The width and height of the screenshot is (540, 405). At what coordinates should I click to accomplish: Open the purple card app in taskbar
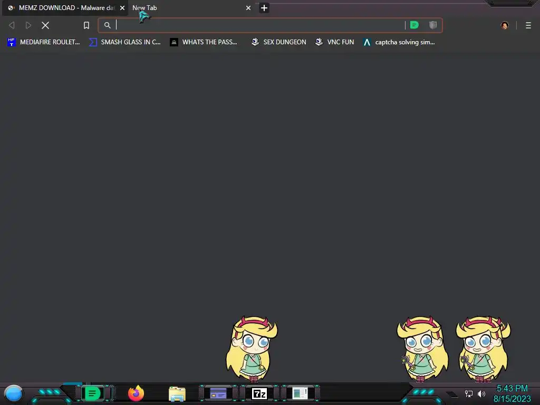(218, 393)
